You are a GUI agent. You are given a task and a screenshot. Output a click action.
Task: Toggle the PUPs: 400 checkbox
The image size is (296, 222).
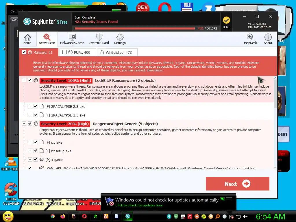[x=64, y=52]
